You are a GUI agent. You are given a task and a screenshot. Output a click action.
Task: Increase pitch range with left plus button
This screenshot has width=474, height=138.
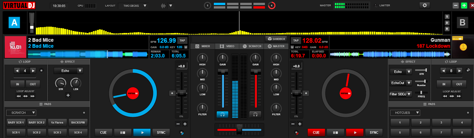[185, 124]
